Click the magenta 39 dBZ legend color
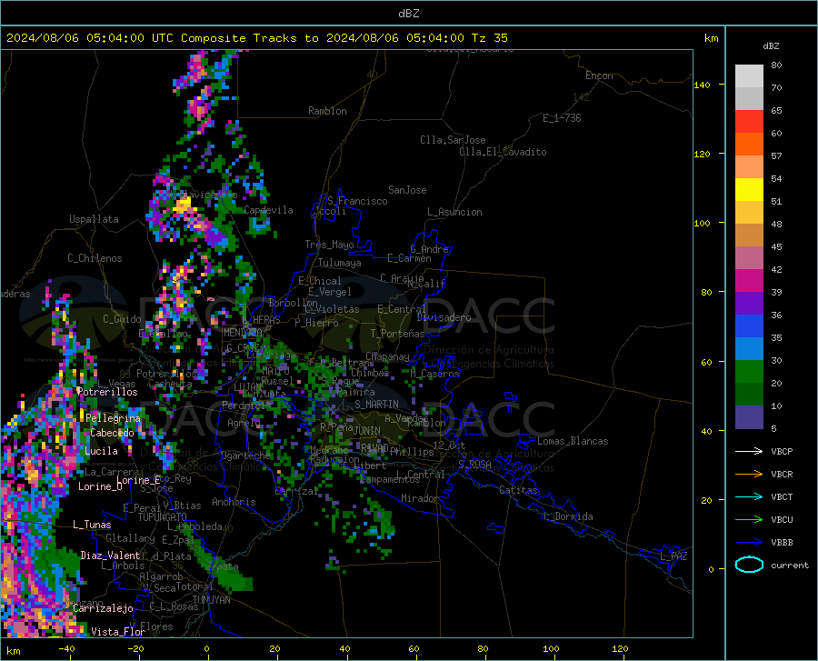 [749, 281]
